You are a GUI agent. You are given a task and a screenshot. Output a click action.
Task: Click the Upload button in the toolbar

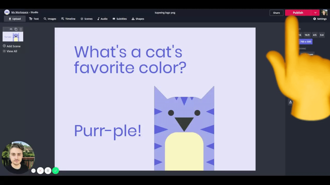15,19
